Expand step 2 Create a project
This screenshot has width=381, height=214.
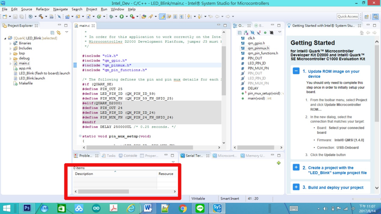click(296, 167)
